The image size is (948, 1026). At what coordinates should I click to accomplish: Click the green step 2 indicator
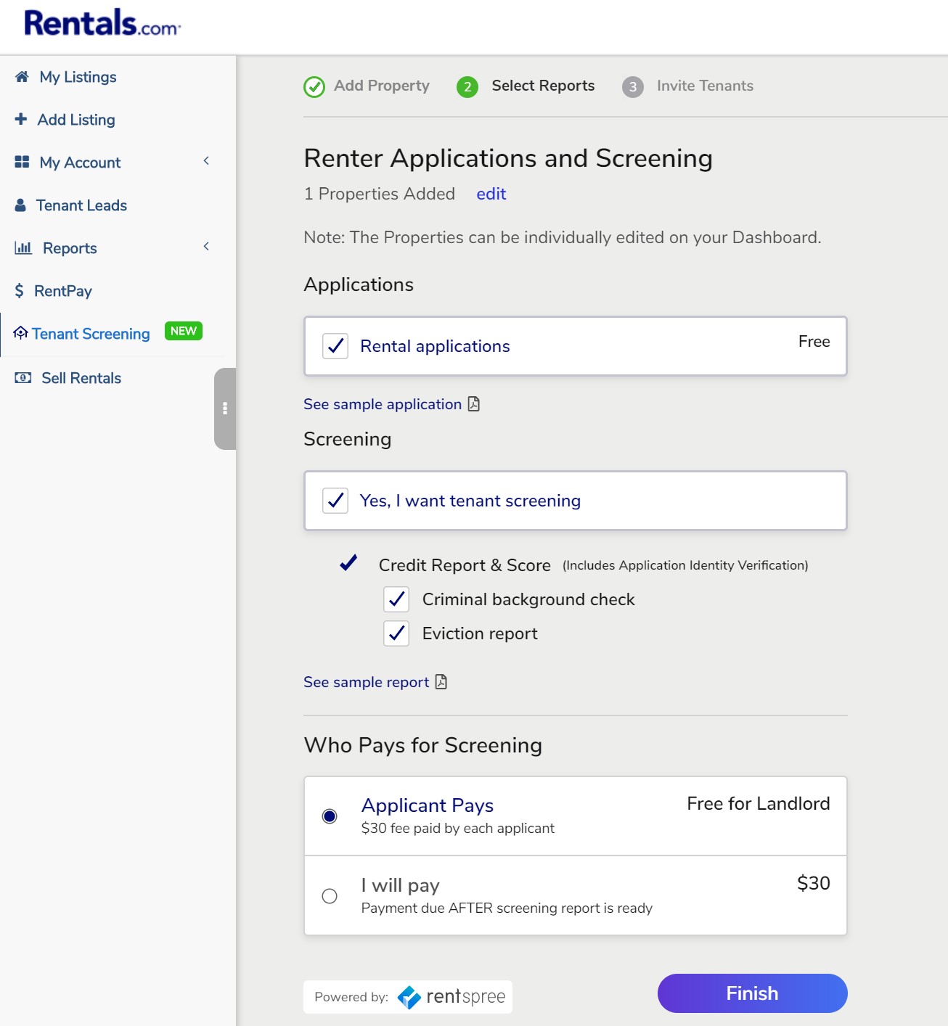pyautogui.click(x=467, y=86)
